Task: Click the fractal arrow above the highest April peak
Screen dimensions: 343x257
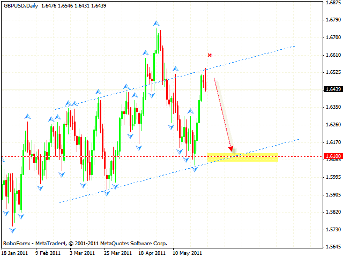Action: point(156,24)
